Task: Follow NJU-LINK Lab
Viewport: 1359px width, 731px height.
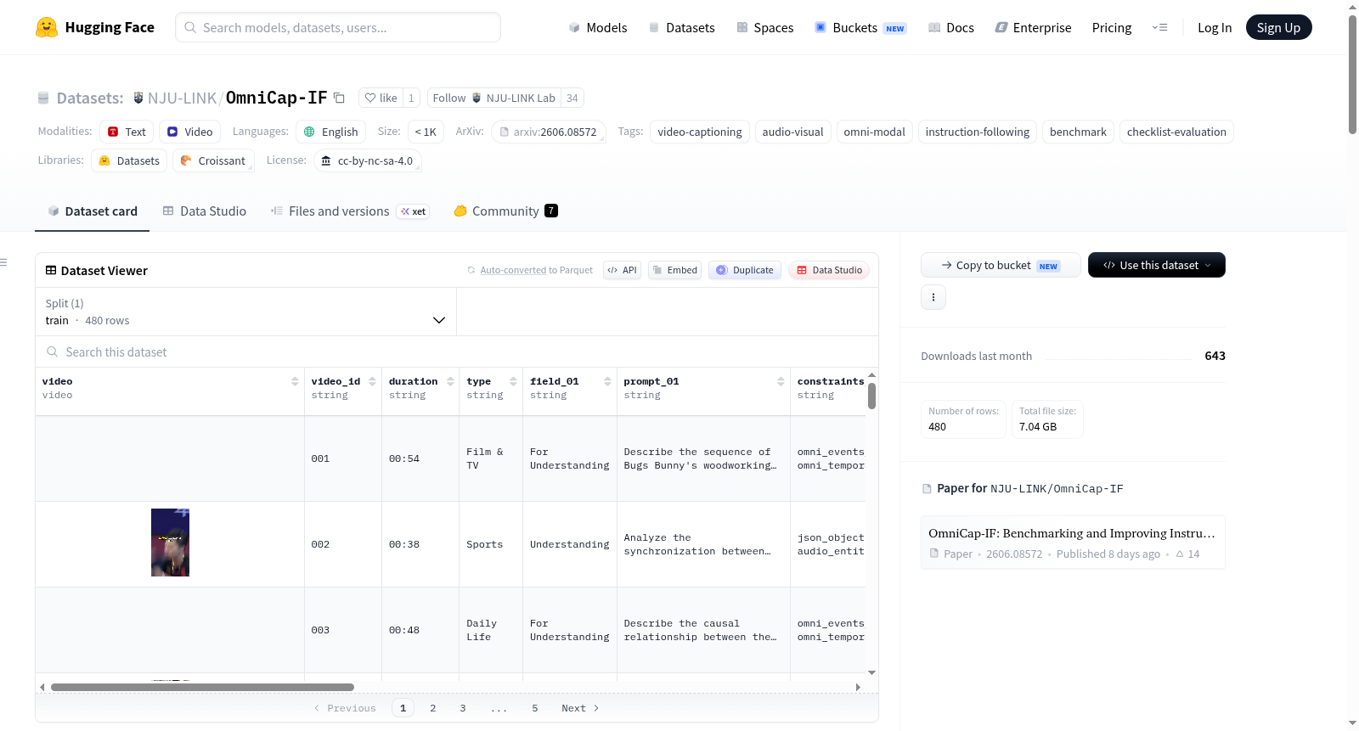Action: 494,98
